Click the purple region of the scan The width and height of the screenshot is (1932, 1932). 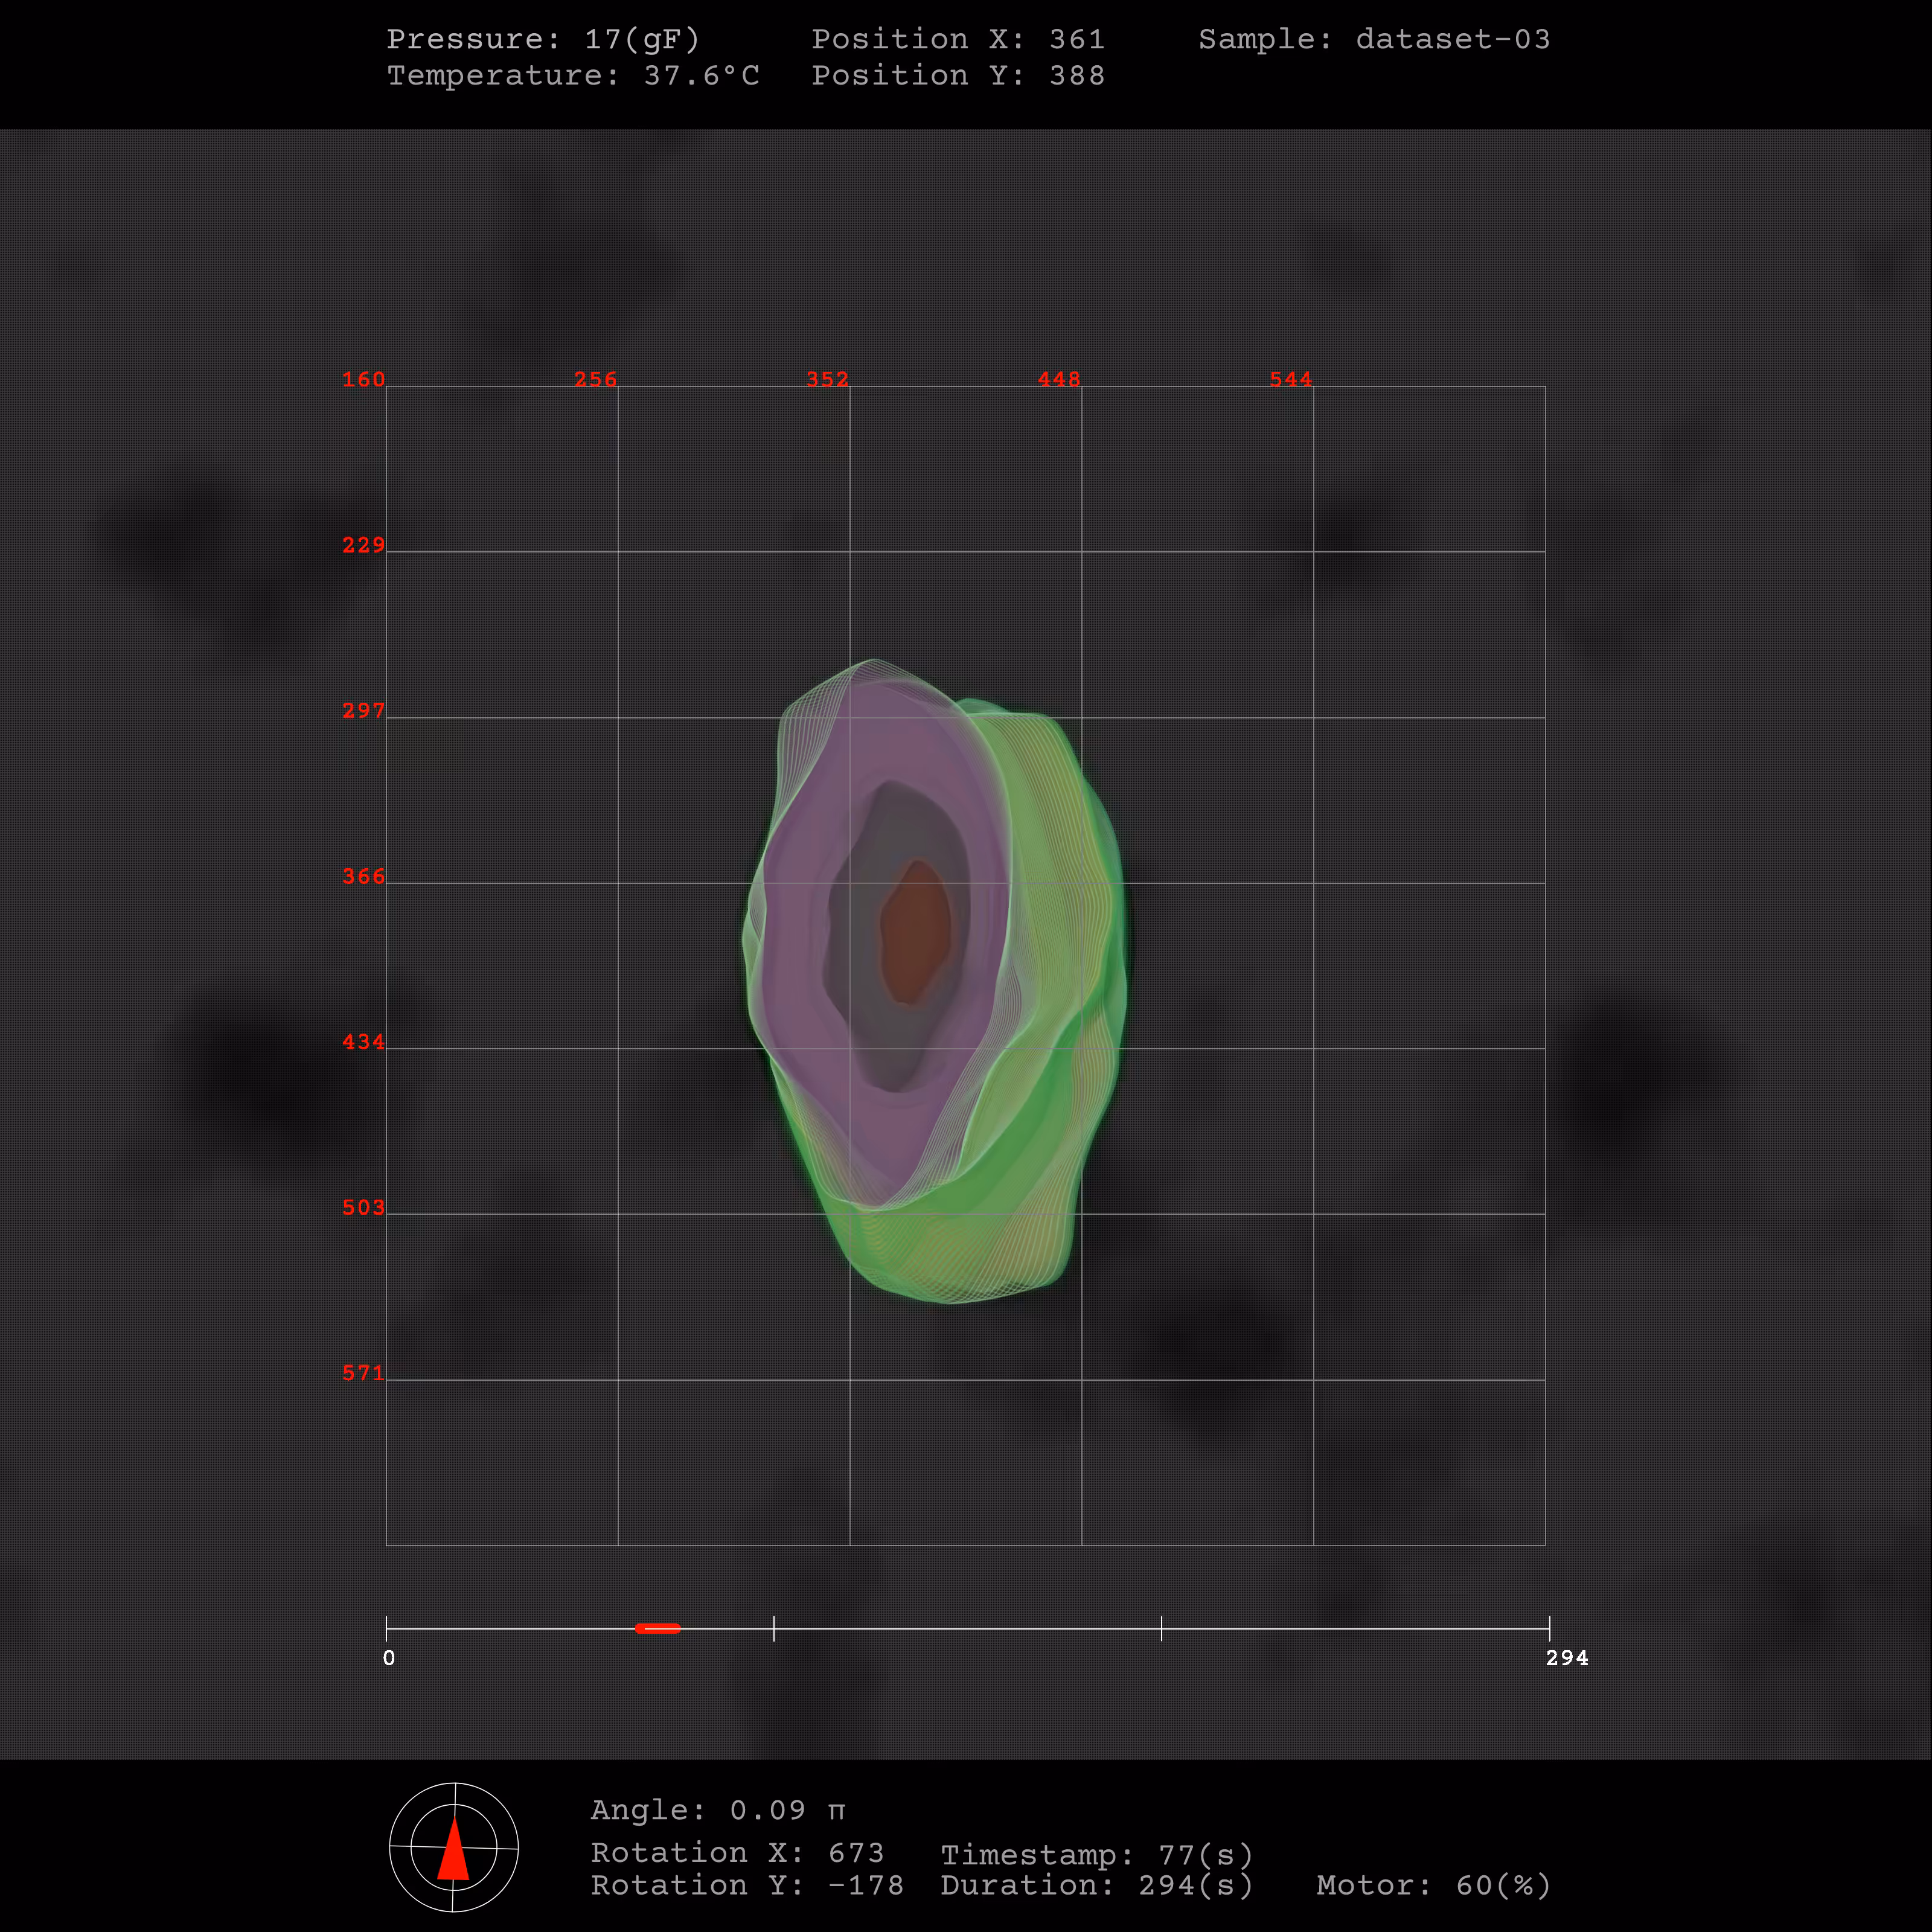[x=800, y=930]
